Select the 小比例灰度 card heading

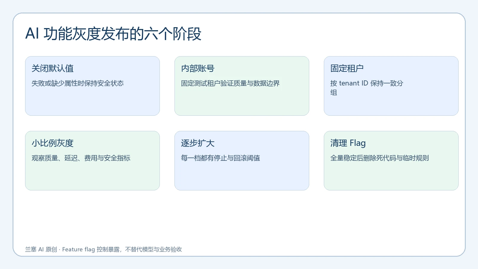click(x=53, y=143)
